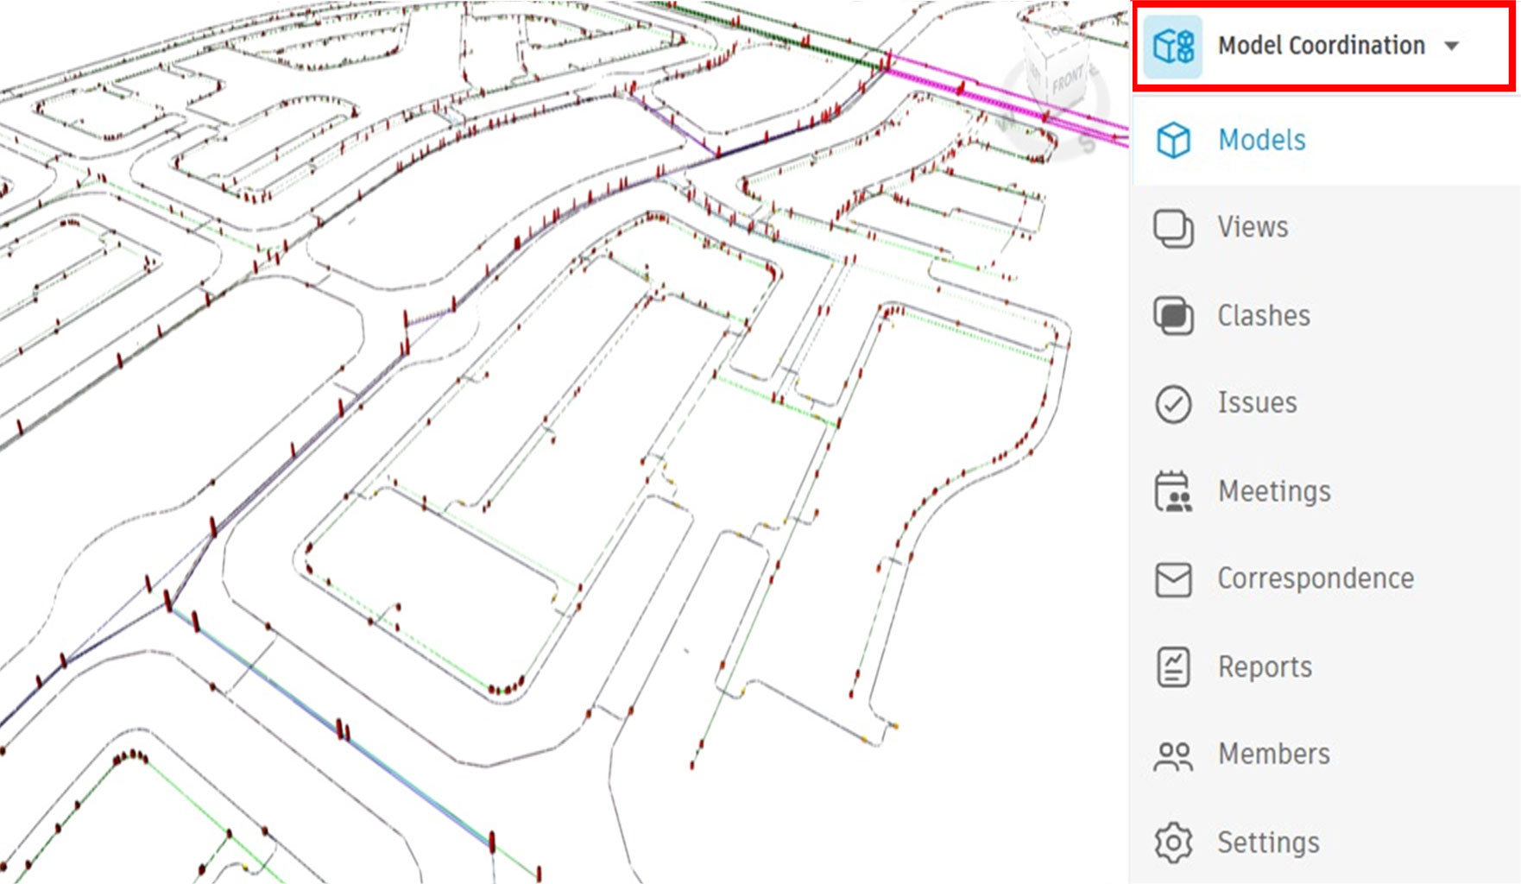Click the Issues checkmark icon
1521x884 pixels.
coord(1173,404)
